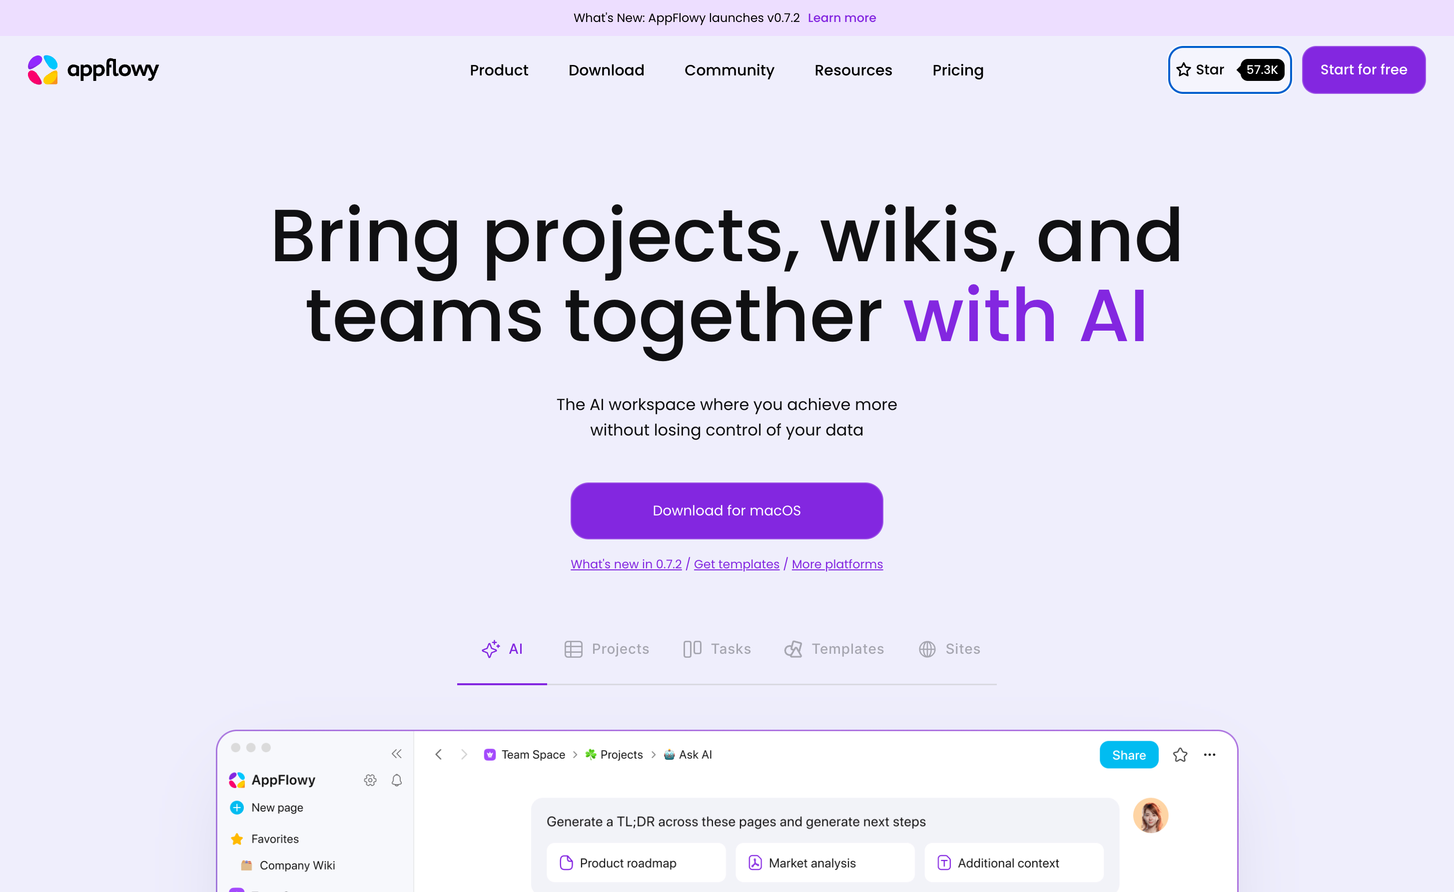The width and height of the screenshot is (1454, 892).
Task: Click the Sites globe icon in tabs
Action: pos(927,649)
